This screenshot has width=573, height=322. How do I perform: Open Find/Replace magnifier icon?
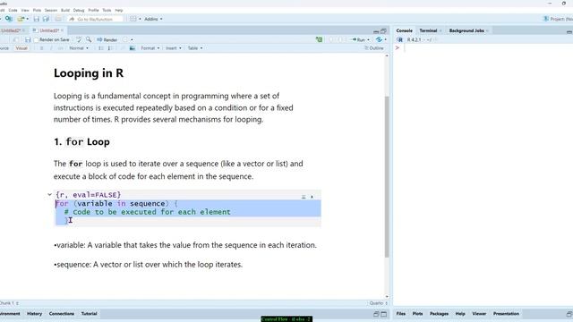point(89,39)
